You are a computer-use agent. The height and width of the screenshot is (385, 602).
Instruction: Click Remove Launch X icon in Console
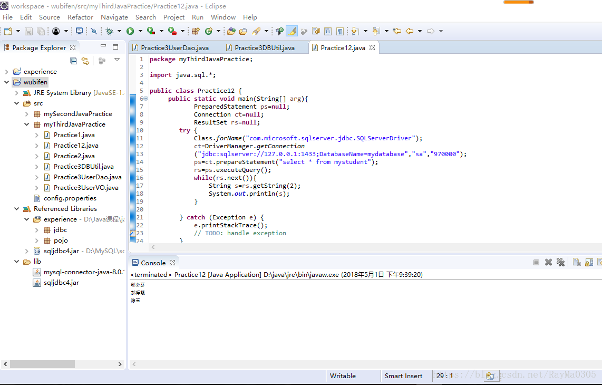pos(548,263)
